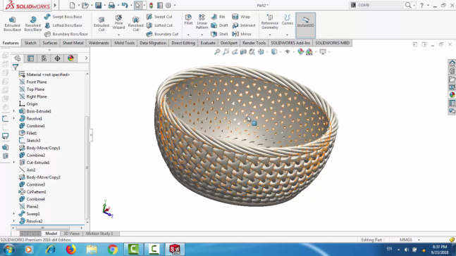Open the Linear Pattern dropdown arrow
This screenshot has height=256, width=456.
[x=202, y=35]
